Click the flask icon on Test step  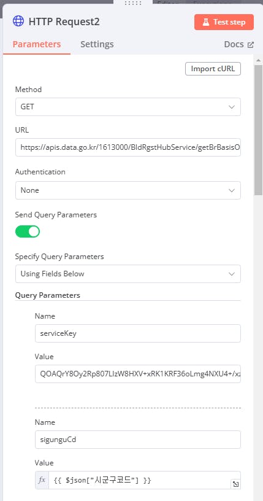pos(205,22)
